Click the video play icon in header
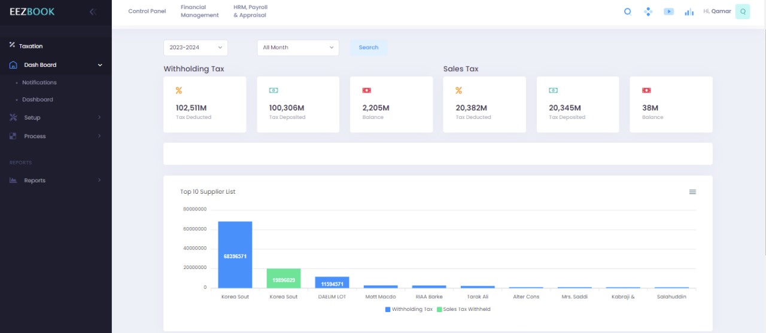766x333 pixels. tap(668, 11)
